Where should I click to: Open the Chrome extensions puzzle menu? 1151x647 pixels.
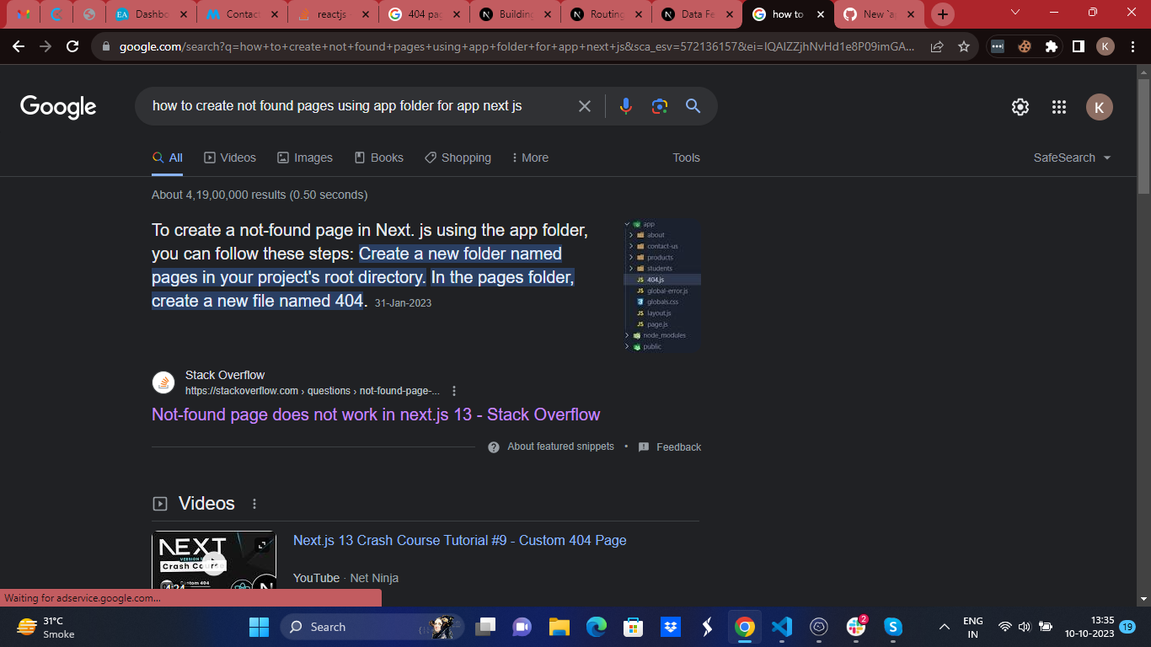[1052, 47]
